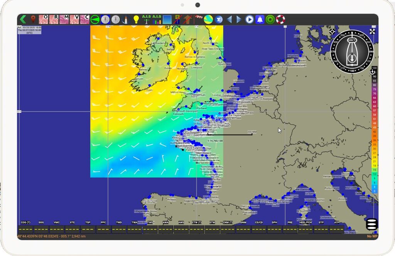Click the blue sigma sphere icon
The image size is (395, 256).
(219, 19)
